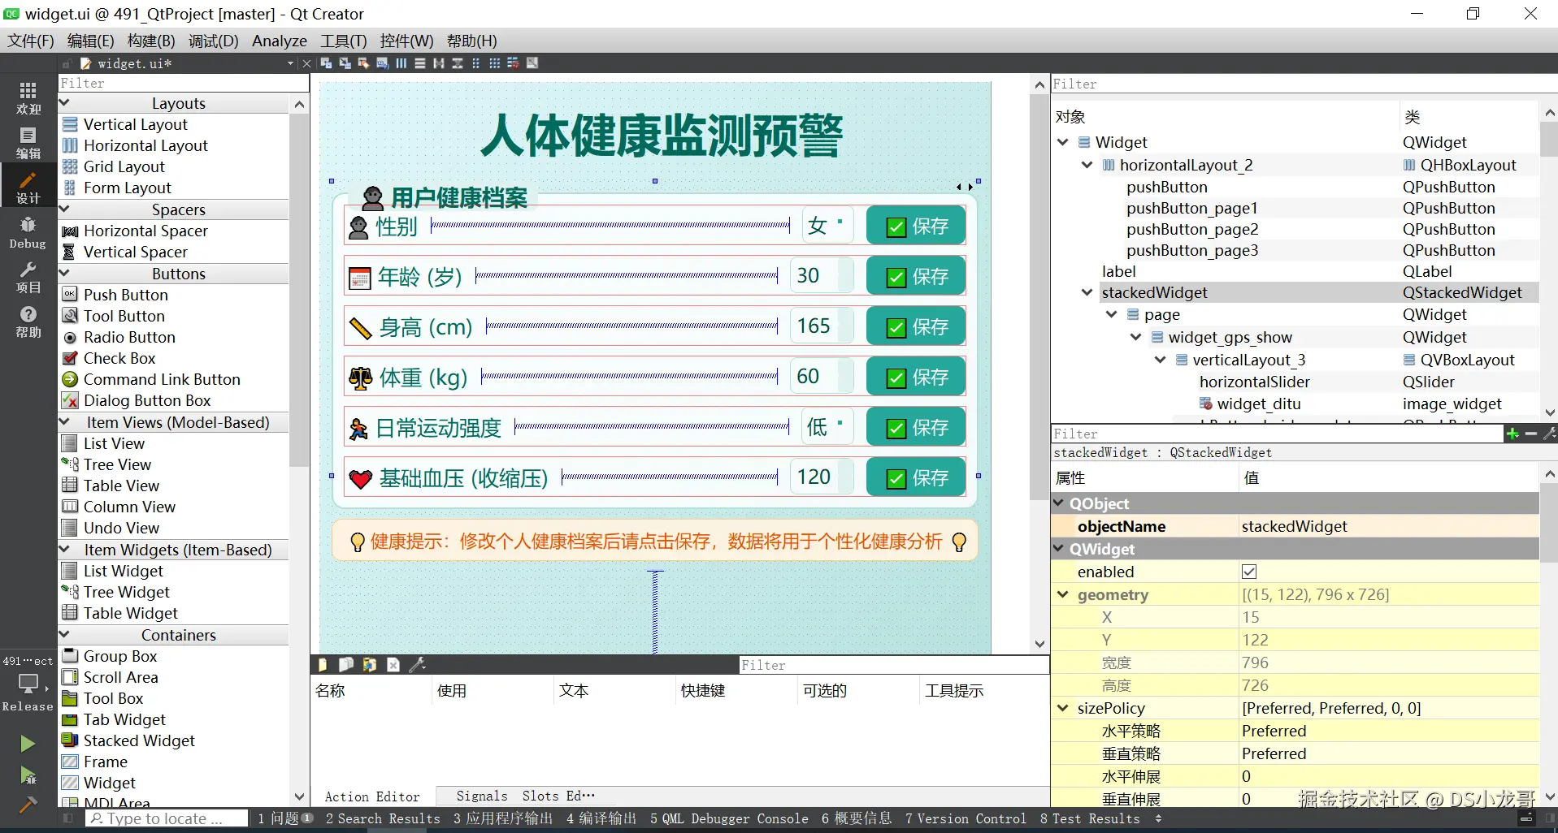Switch to Signals Slots Editor tab
This screenshot has height=833, width=1558.
point(525,796)
